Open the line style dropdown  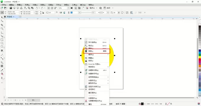pos(93,13)
